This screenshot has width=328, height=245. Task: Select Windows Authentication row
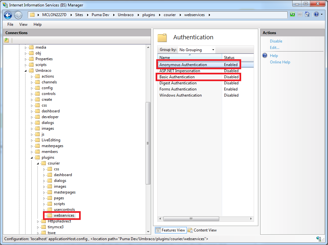[206, 95]
